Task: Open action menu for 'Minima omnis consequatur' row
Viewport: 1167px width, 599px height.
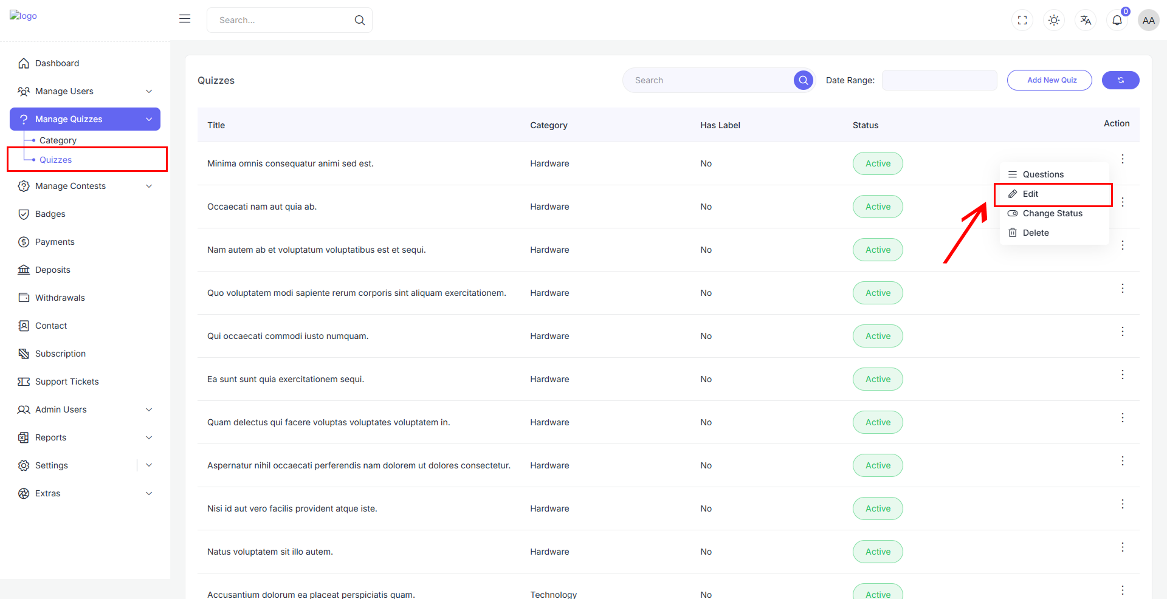Action: click(x=1123, y=159)
